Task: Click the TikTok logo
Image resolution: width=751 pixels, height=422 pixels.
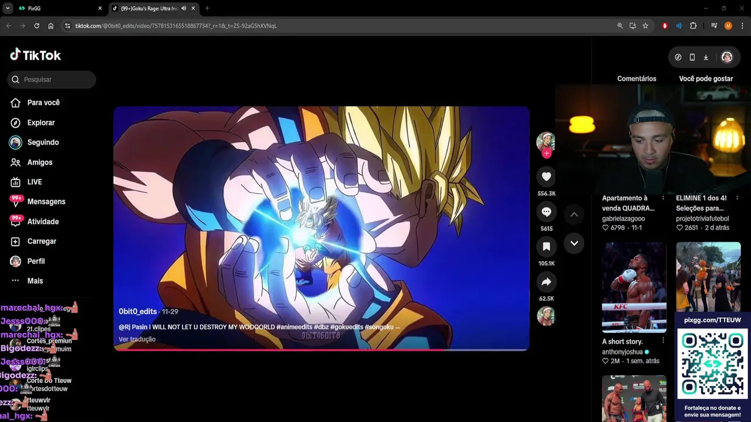Action: point(36,55)
